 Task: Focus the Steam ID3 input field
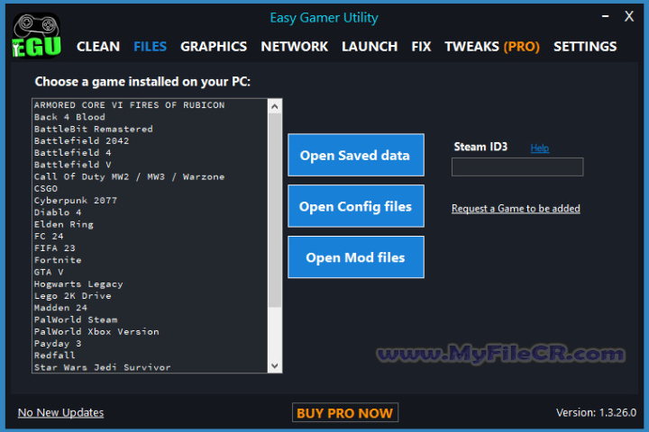pyautogui.click(x=517, y=167)
